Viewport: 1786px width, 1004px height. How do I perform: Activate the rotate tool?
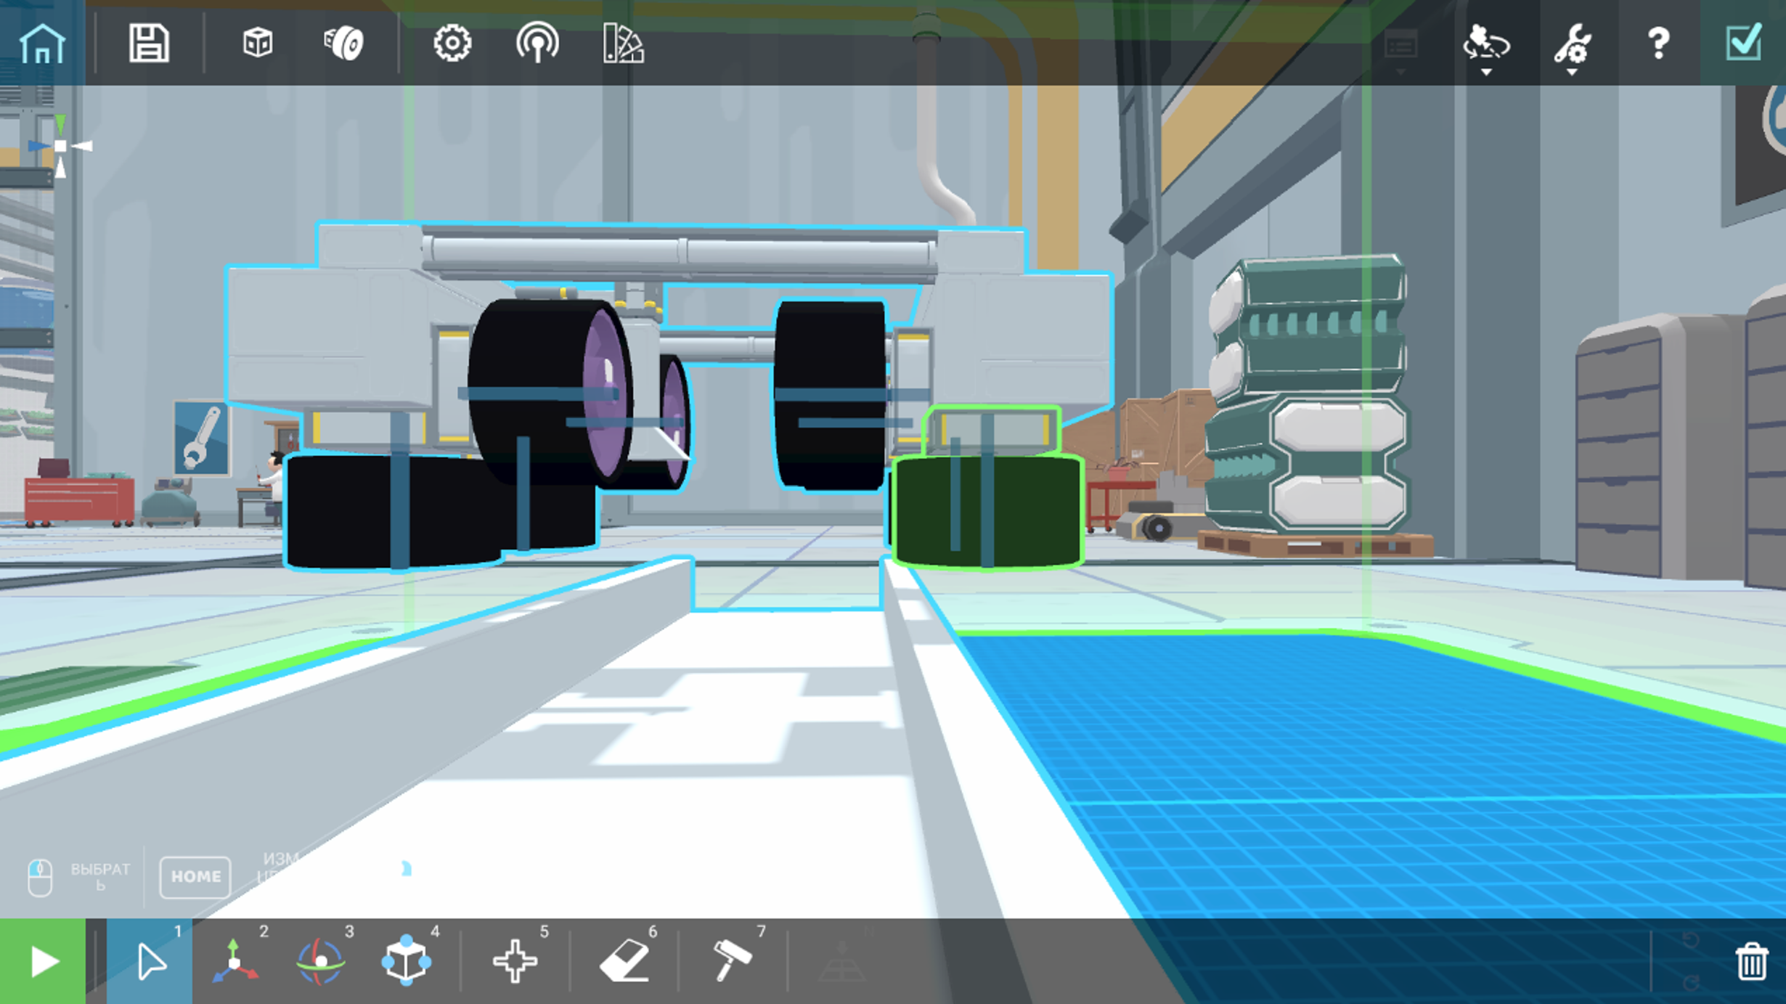(321, 961)
